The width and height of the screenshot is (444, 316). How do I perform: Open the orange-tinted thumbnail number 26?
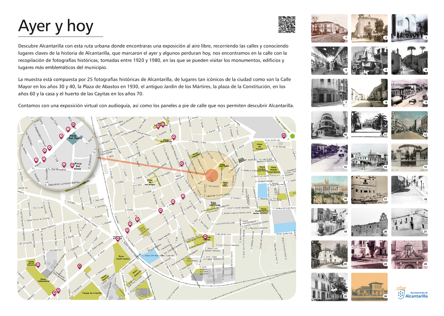tap(369, 287)
